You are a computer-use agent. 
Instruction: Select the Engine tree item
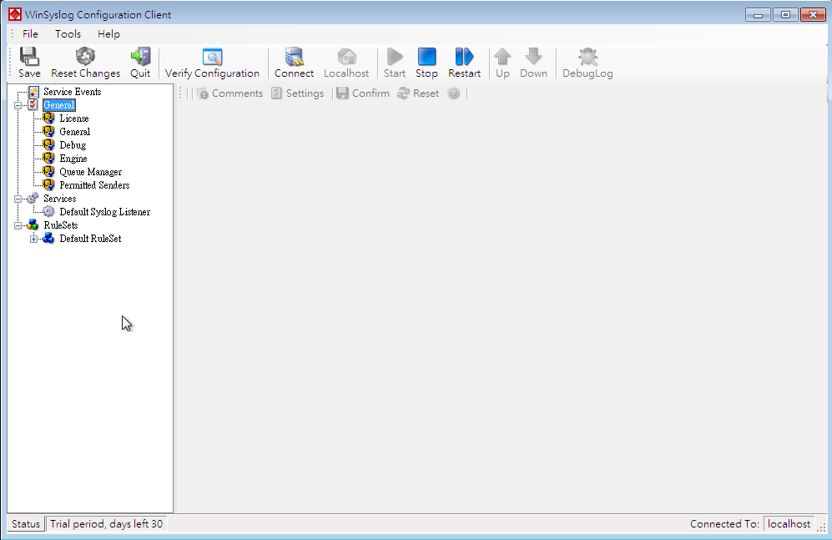(73, 158)
